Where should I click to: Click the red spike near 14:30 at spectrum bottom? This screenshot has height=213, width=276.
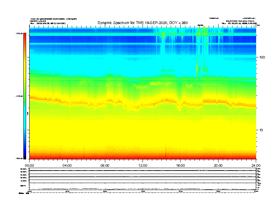[x=166, y=151]
